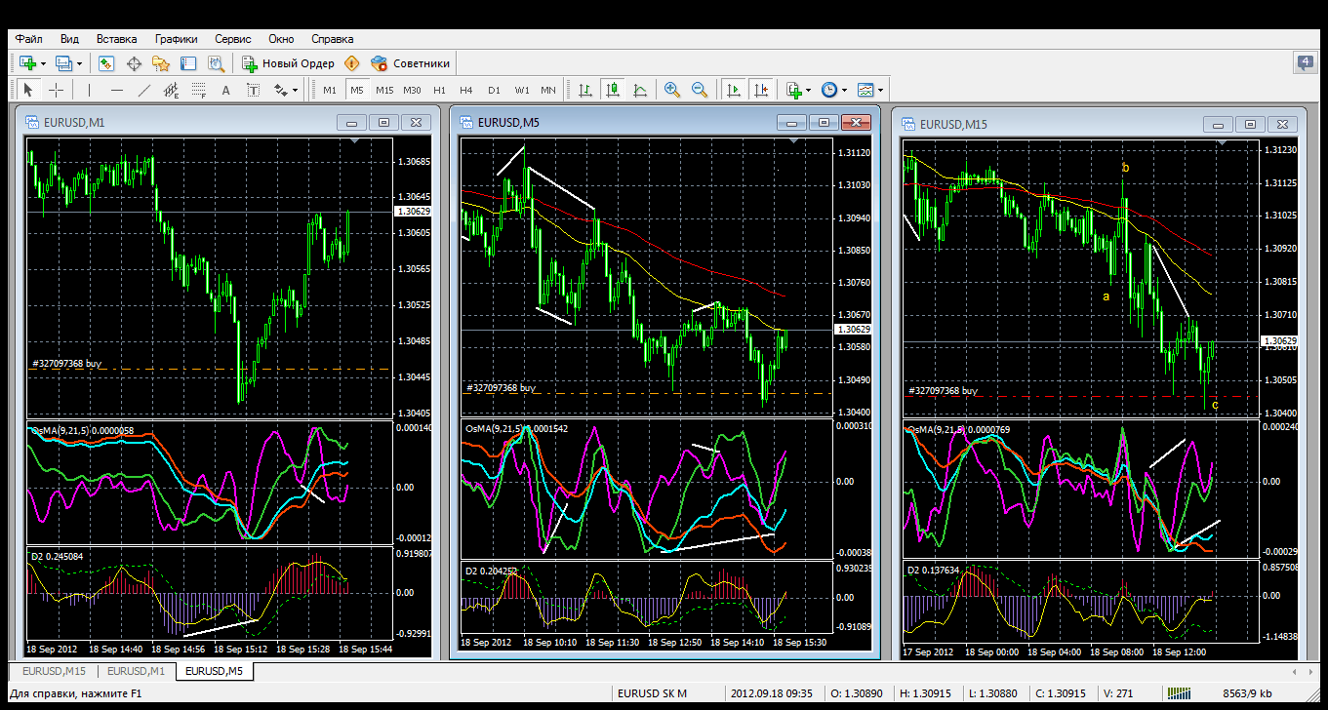Select the horizontal line drawing tool

click(117, 90)
